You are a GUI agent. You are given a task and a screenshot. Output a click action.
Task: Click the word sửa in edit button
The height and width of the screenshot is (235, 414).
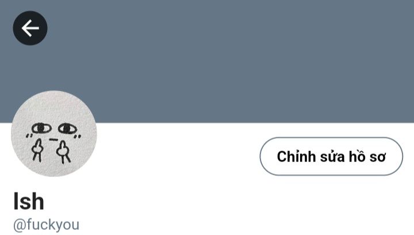[x=332, y=157]
